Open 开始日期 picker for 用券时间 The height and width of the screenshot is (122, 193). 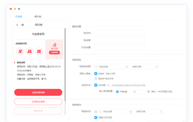tap(113, 112)
